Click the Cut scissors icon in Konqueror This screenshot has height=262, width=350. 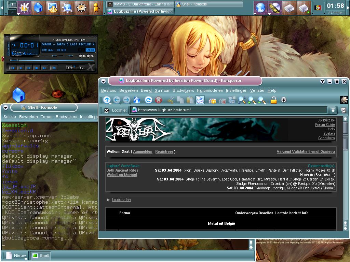170,100
